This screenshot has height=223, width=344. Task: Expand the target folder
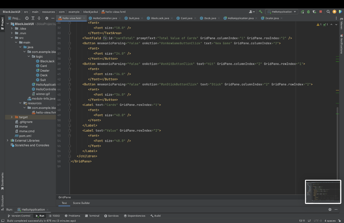[12, 117]
